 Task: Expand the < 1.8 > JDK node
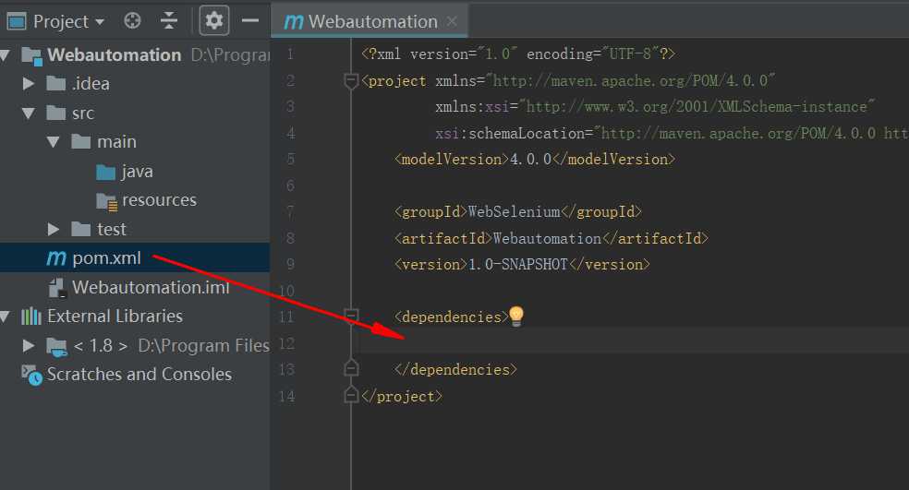[28, 346]
